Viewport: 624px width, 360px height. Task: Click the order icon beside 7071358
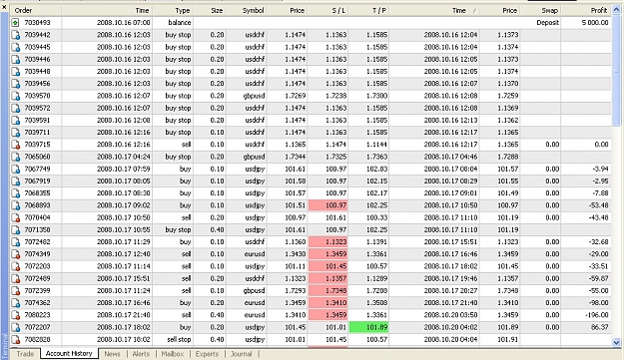click(15, 229)
